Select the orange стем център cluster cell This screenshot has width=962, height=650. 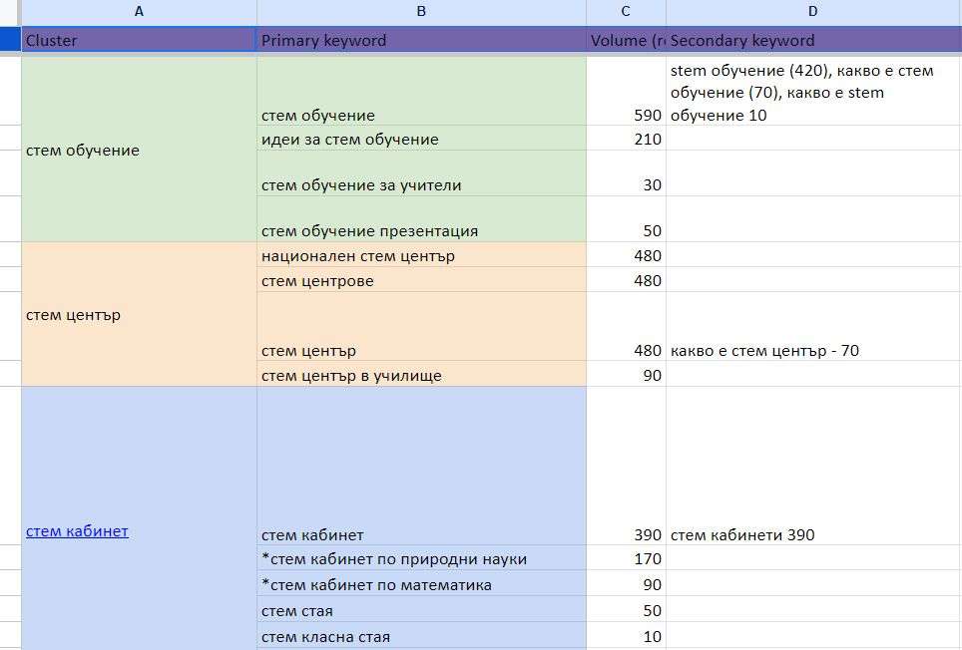click(139, 315)
